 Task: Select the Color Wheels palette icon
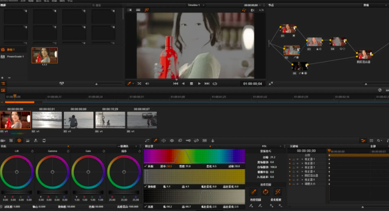pyautogui.click(x=19, y=141)
